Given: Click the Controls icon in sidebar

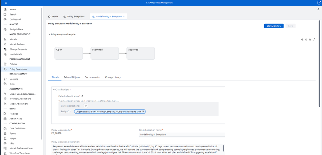Looking at the screenshot, I should pyautogui.click(x=5, y=79).
